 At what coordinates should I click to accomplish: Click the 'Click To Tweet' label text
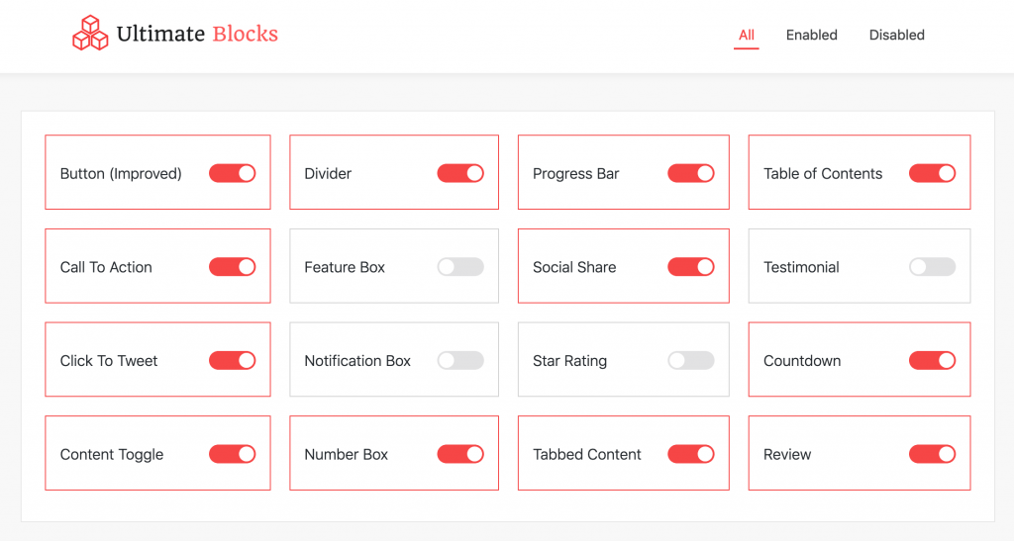pos(109,361)
